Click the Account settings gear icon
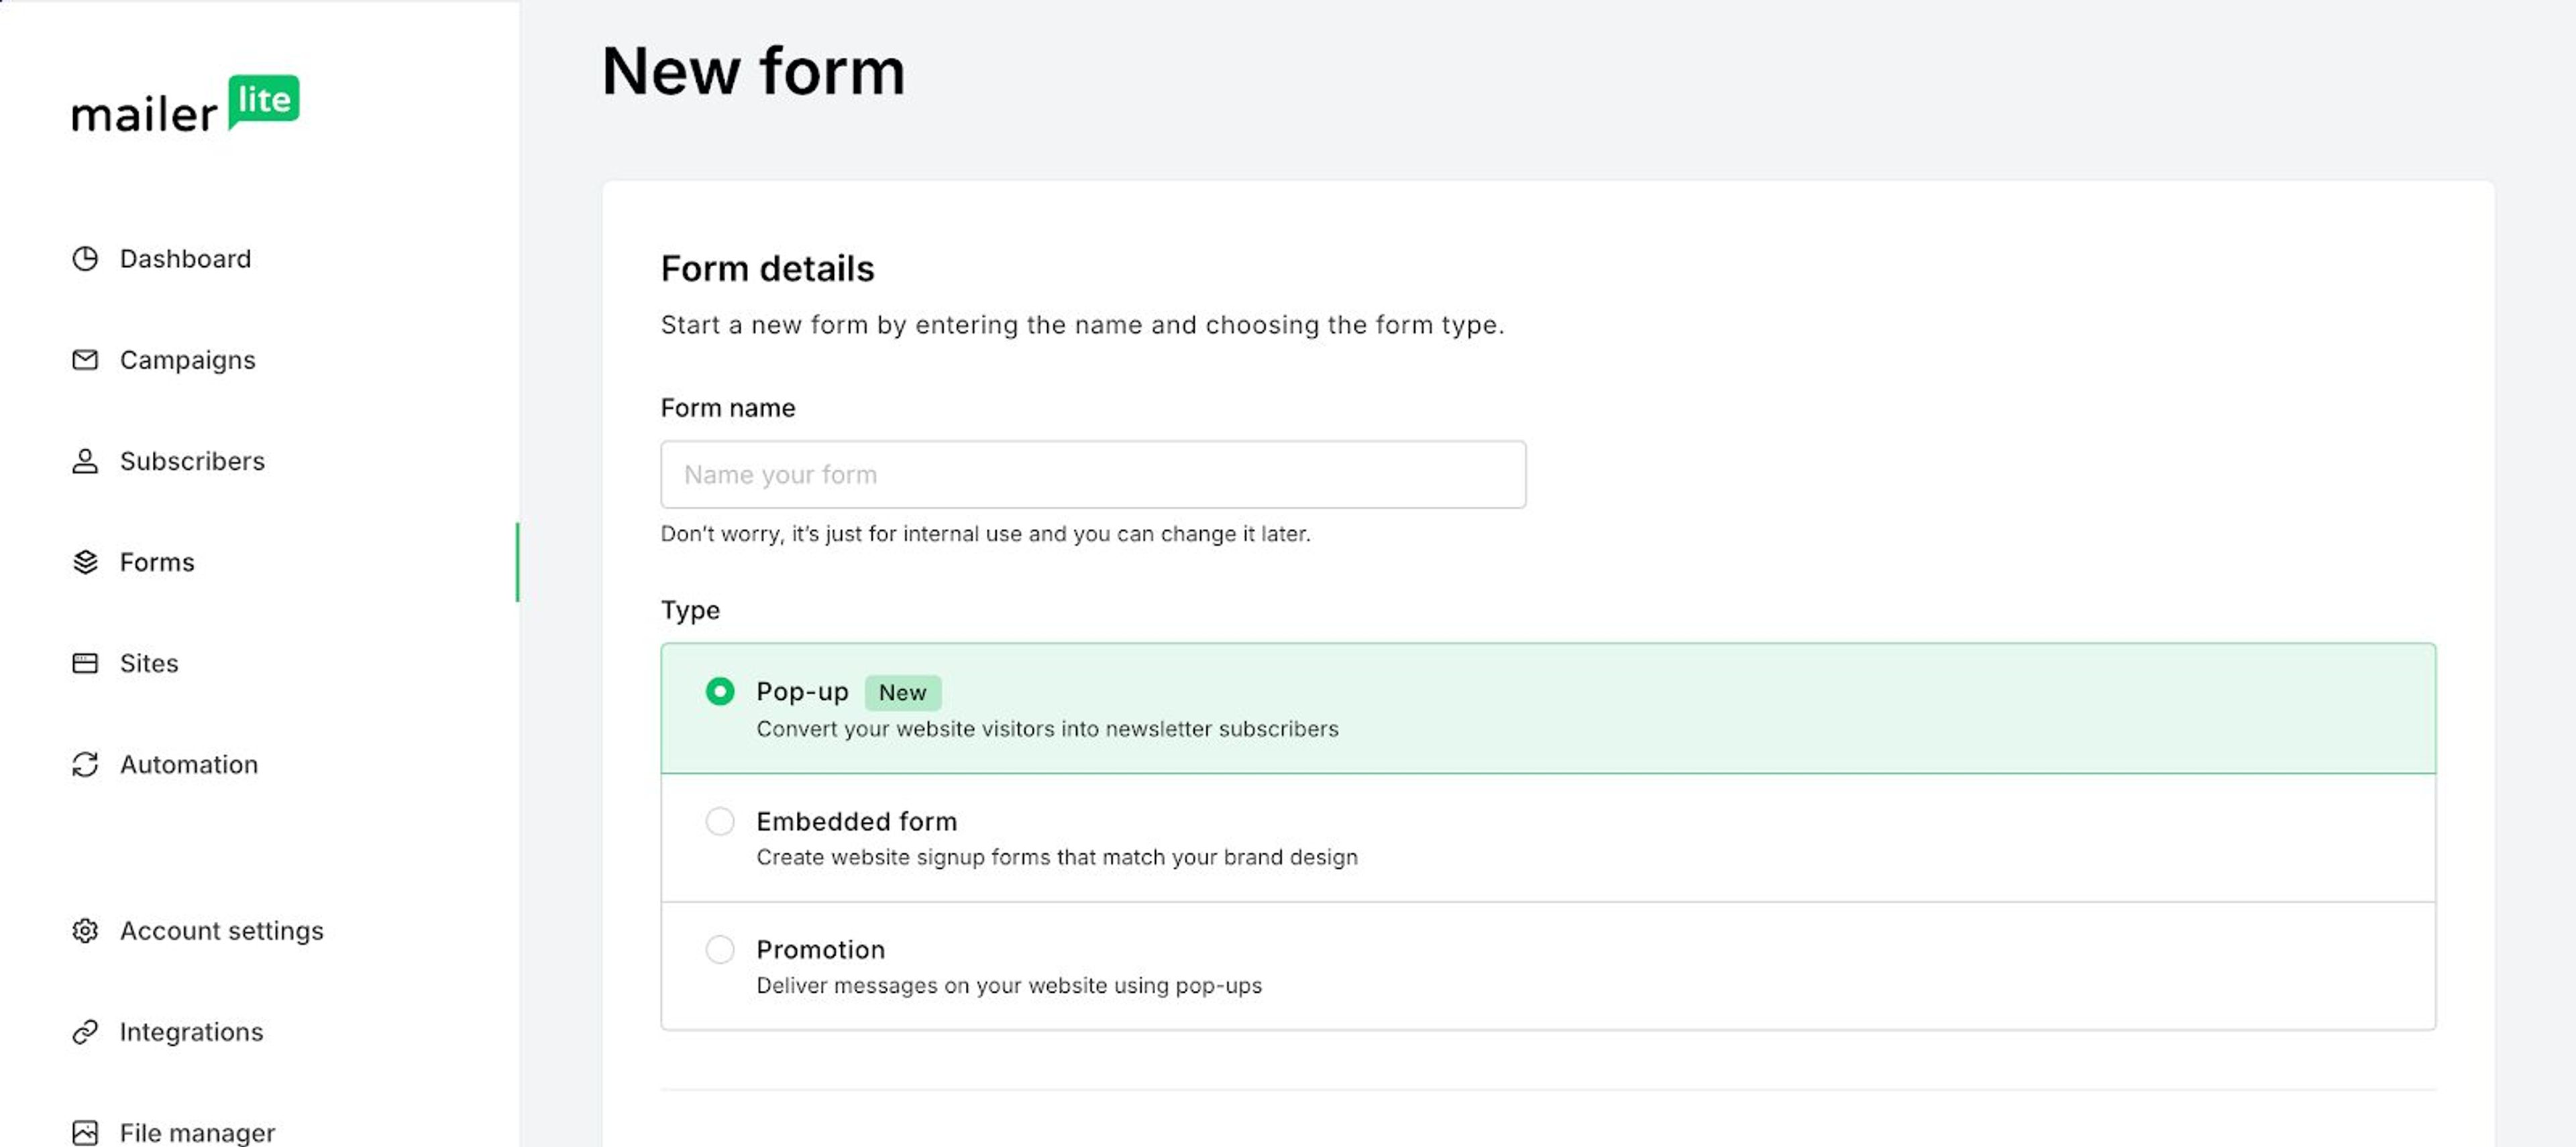 (x=85, y=930)
